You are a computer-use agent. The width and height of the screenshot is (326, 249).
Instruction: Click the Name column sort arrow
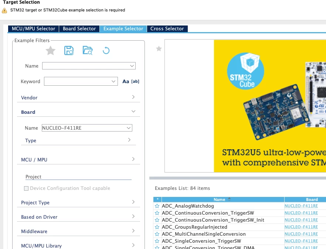229,199
